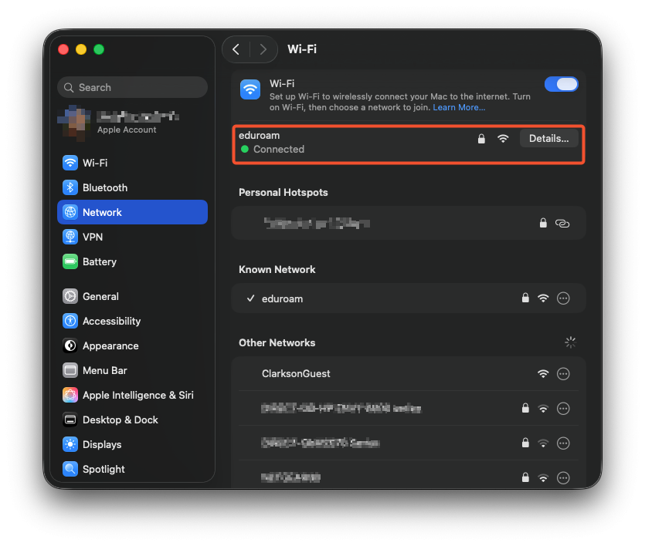Click the Menu Bar icon in sidebar
Viewport: 645px width, 546px height.
(70, 370)
